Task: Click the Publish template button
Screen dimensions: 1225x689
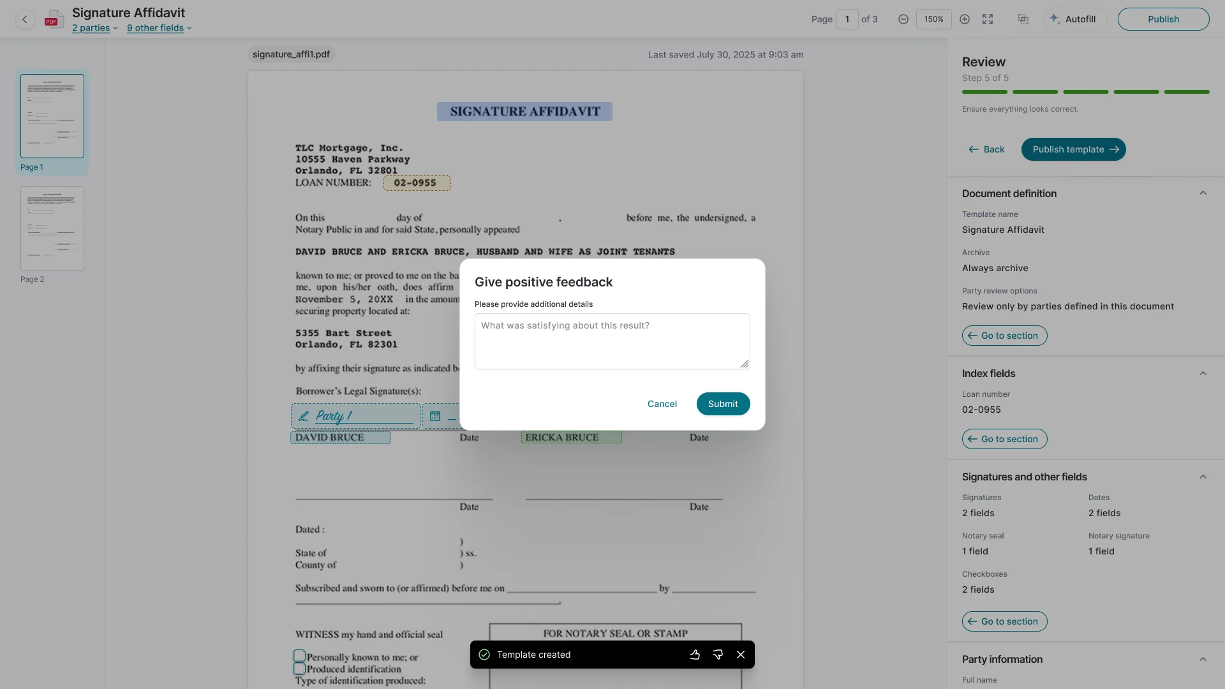Action: pos(1073,149)
